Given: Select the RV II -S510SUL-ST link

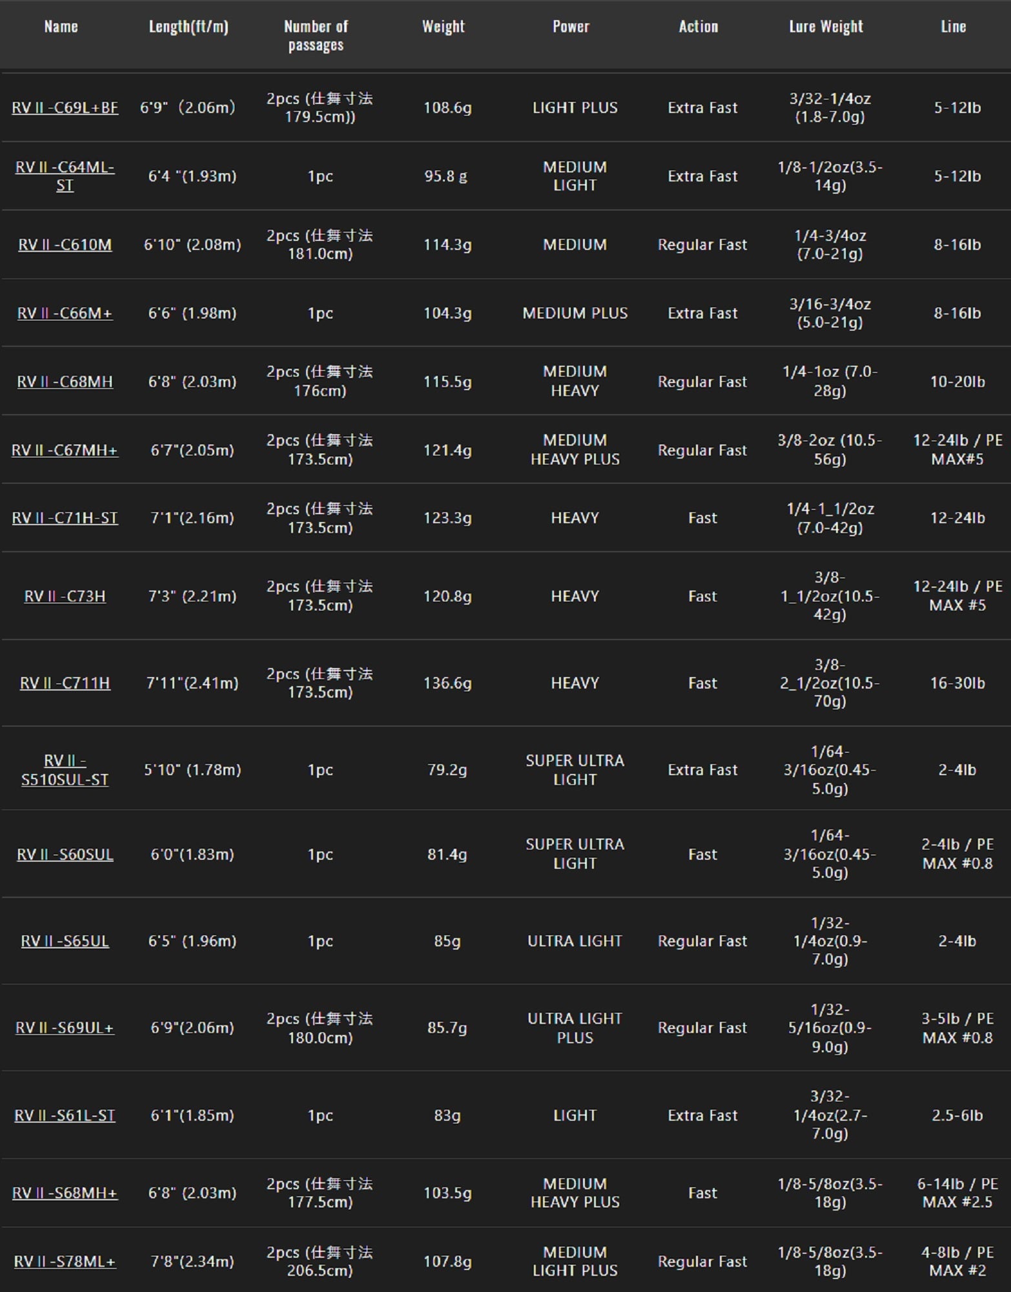Looking at the screenshot, I should point(65,770).
